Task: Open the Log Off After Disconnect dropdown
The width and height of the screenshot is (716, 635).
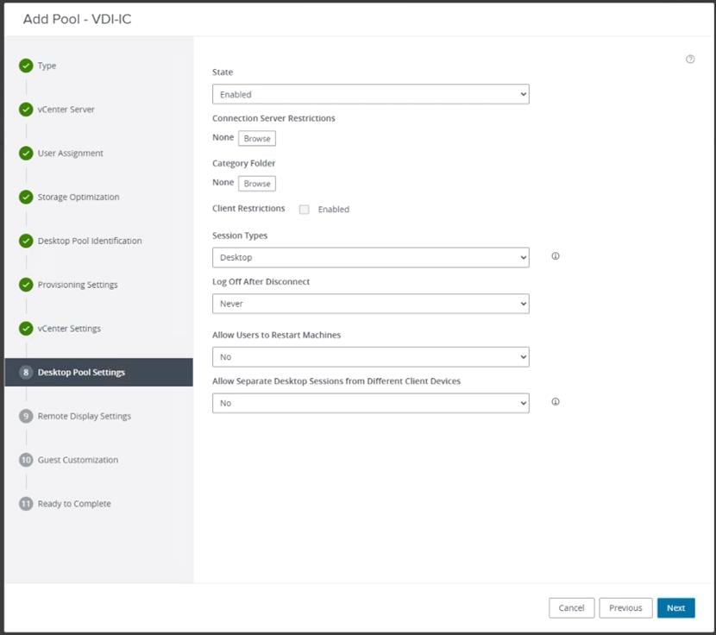Action: (370, 304)
